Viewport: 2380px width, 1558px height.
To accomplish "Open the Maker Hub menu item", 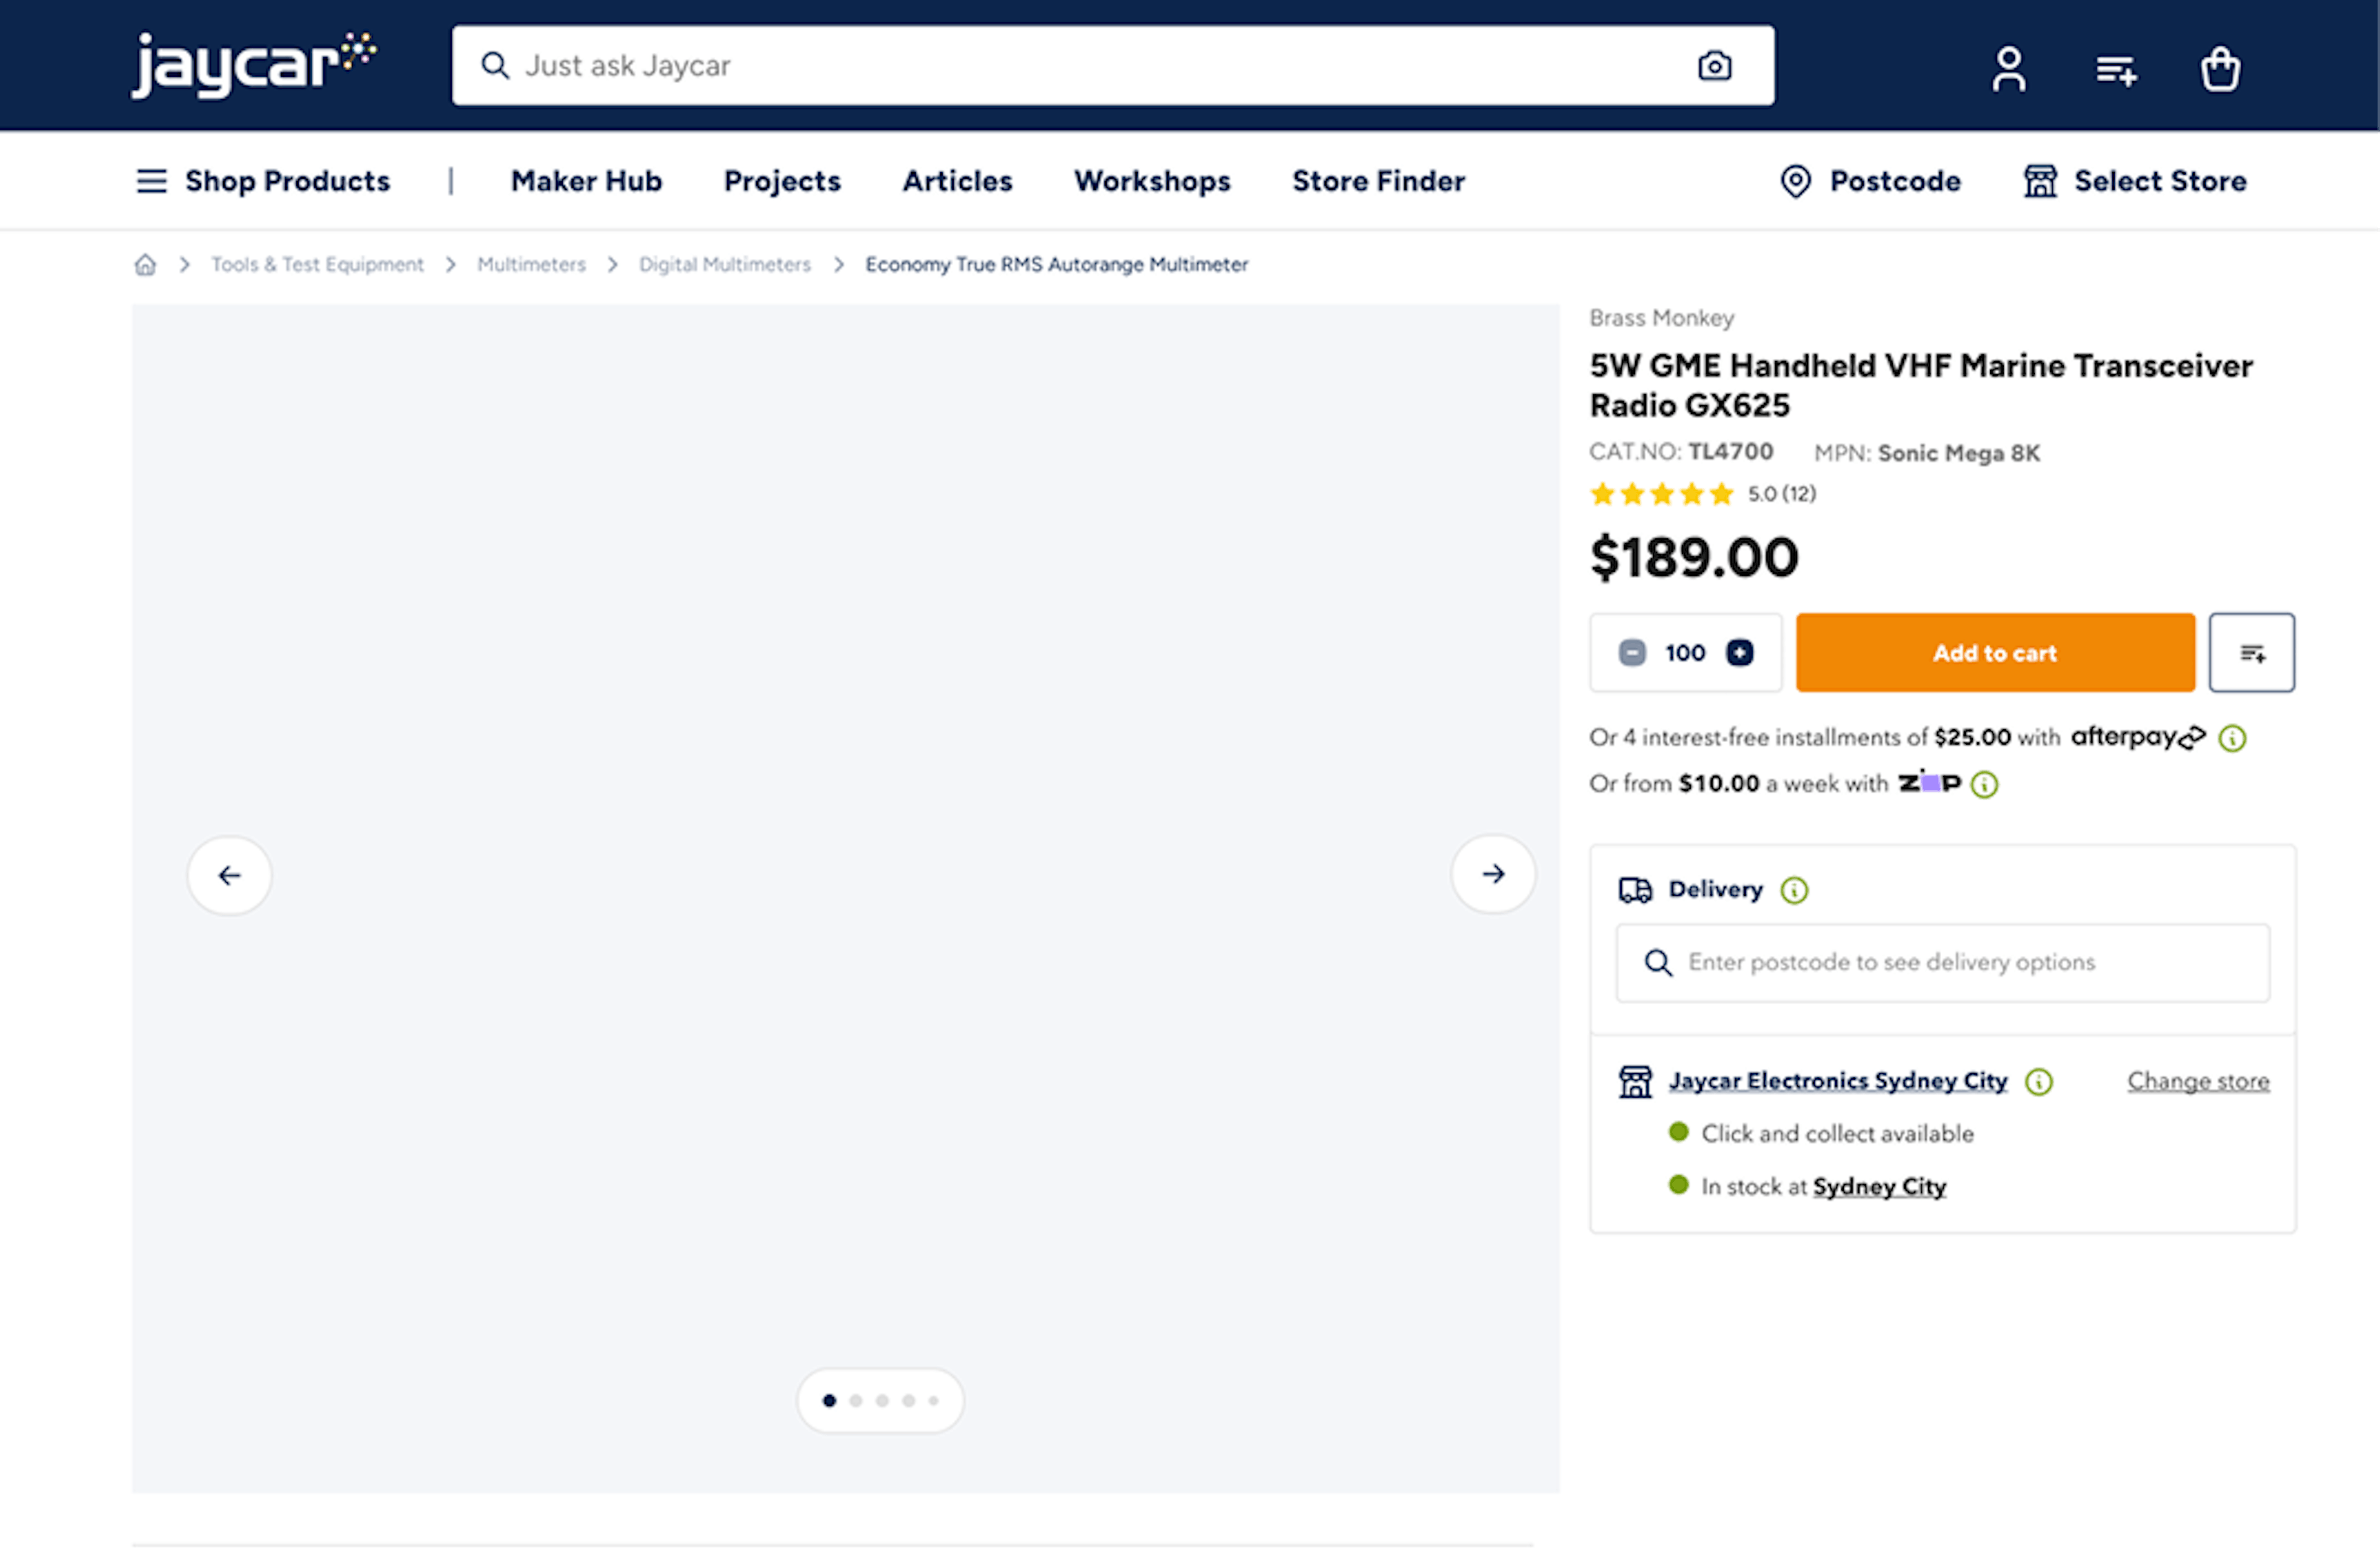I will point(586,181).
